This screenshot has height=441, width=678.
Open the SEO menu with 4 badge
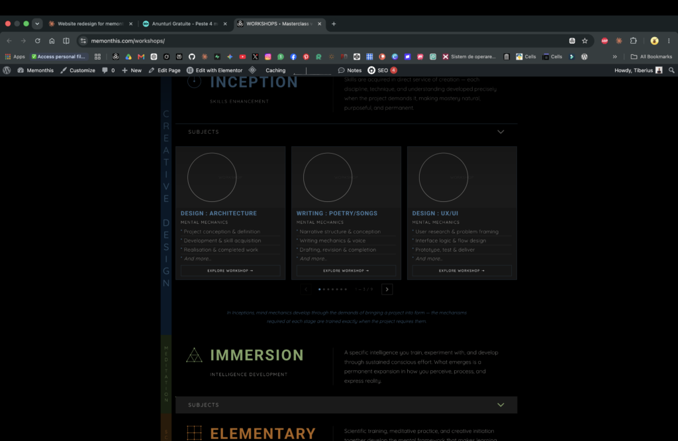point(382,70)
